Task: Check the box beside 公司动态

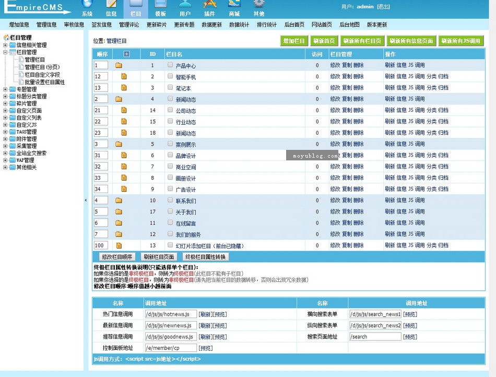Action: [170, 110]
